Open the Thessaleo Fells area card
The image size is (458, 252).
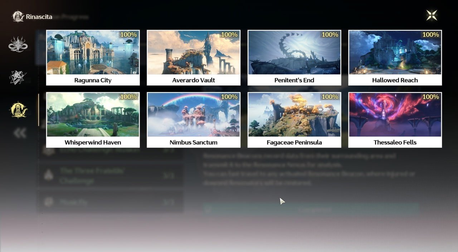tap(395, 120)
